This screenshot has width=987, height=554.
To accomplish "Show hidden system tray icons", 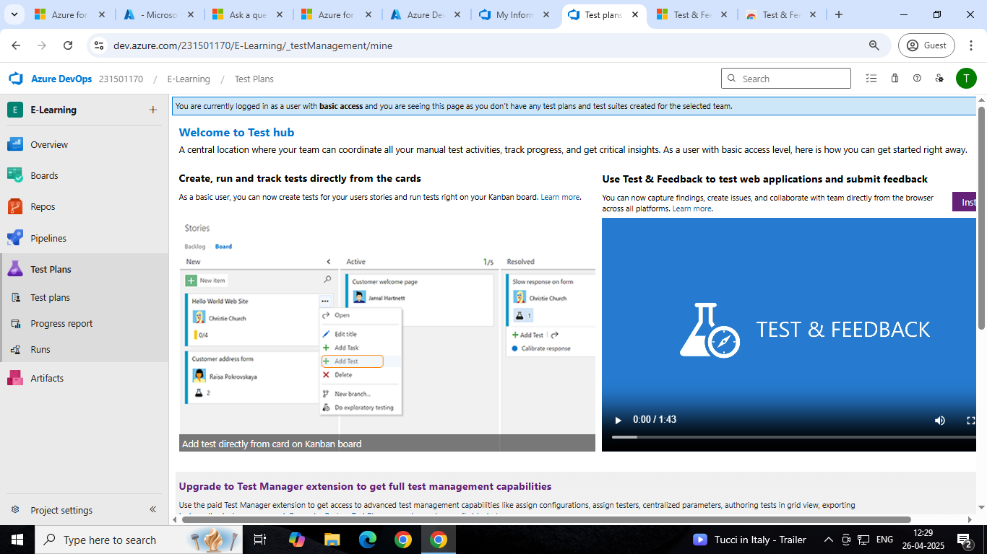I will pyautogui.click(x=828, y=540).
